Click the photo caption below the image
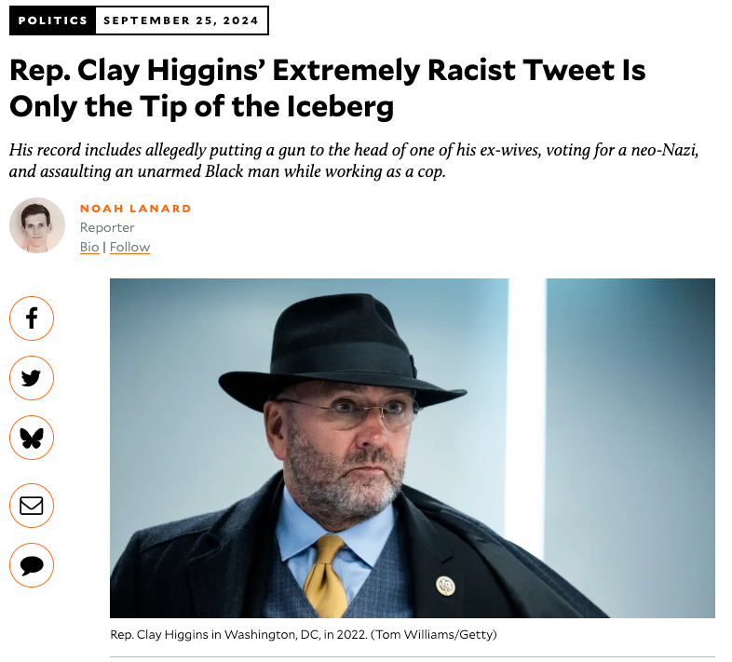732x662 pixels. click(242, 634)
